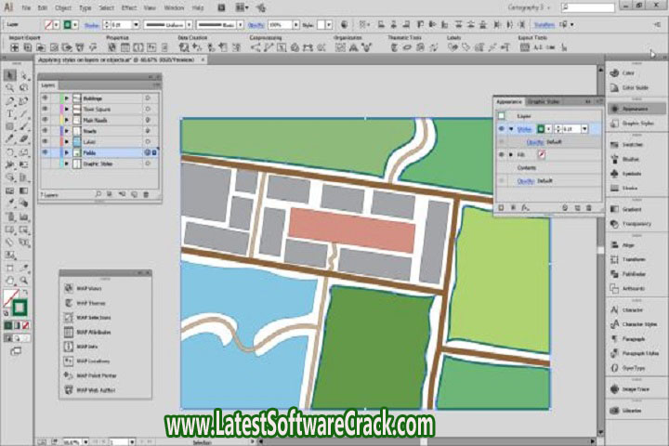Open the MAP Views panel
This screenshot has height=446, width=669.
coord(88,288)
